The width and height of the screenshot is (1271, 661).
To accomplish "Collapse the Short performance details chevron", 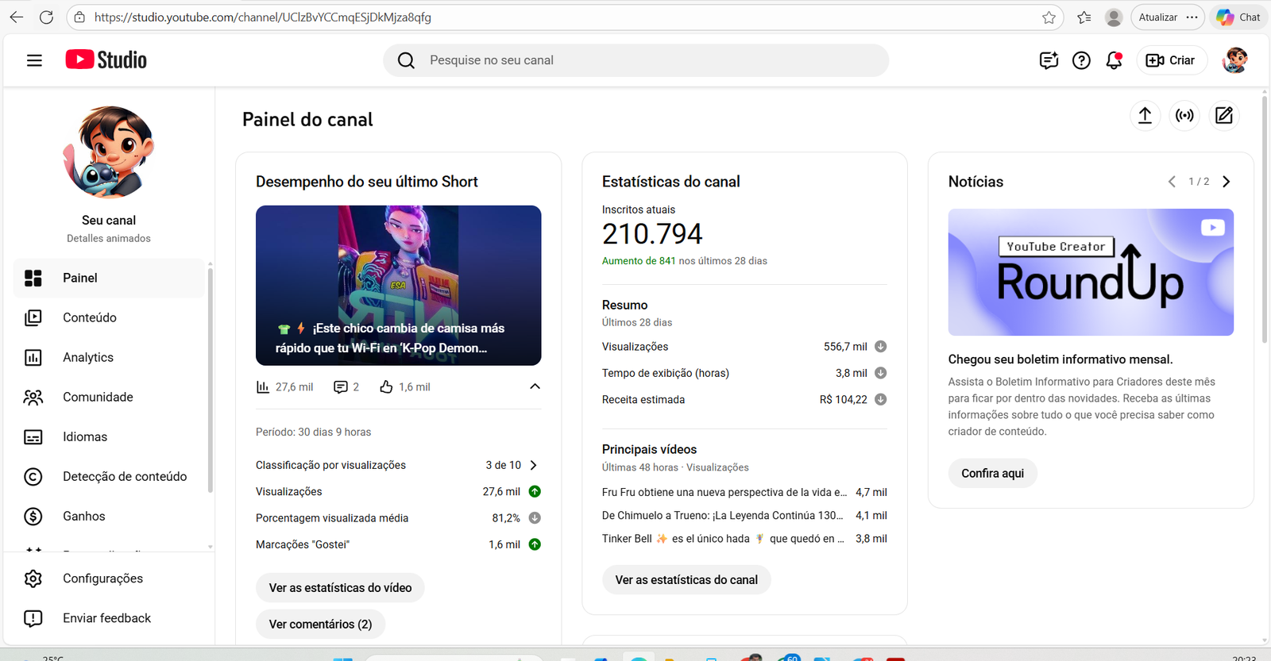I will (x=535, y=386).
